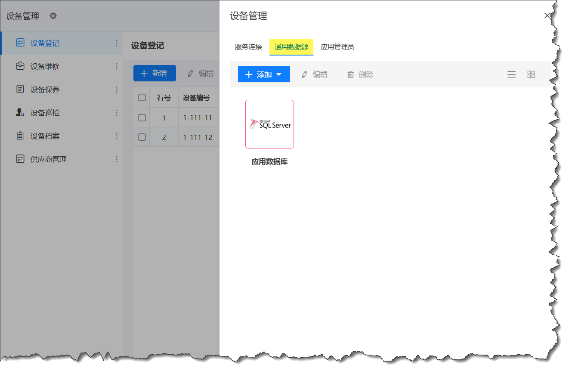Image resolution: width=569 pixels, height=371 pixels.
Task: Open the three-dot menu beside 供应商管理
Action: click(x=116, y=159)
